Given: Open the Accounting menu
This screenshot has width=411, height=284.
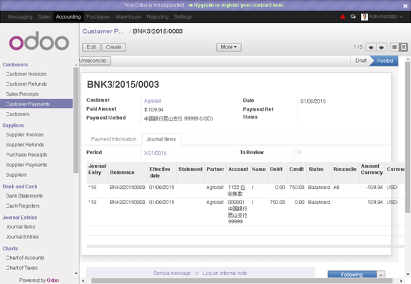Looking at the screenshot, I should pos(68,17).
